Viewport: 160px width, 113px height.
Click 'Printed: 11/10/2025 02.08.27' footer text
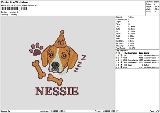pyautogui.click(x=106, y=111)
